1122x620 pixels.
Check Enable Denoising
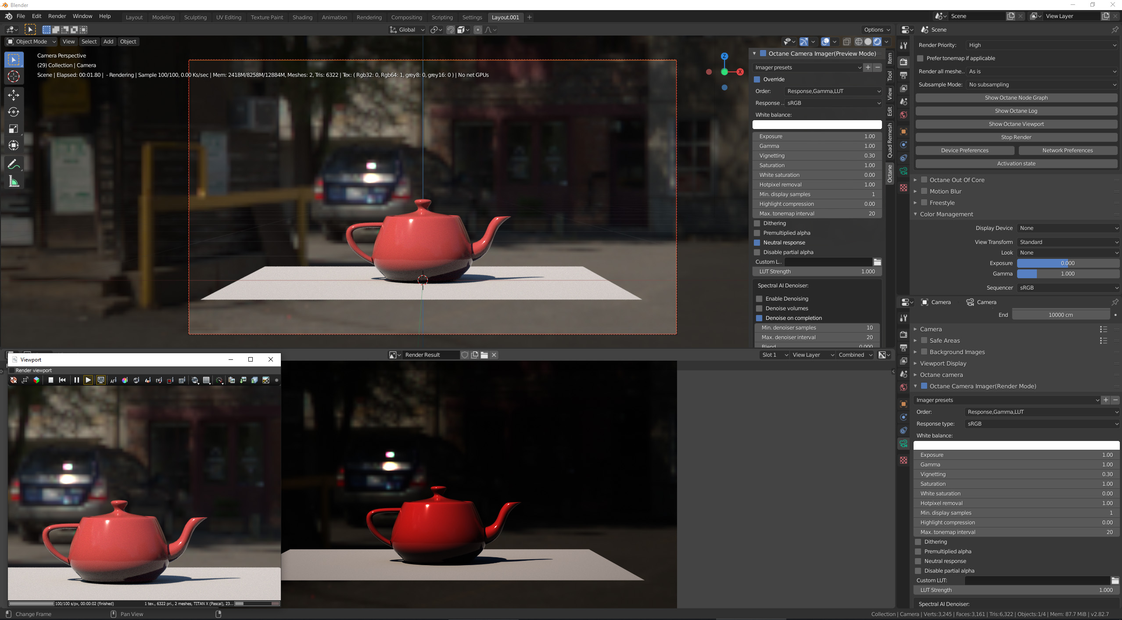tap(759, 299)
